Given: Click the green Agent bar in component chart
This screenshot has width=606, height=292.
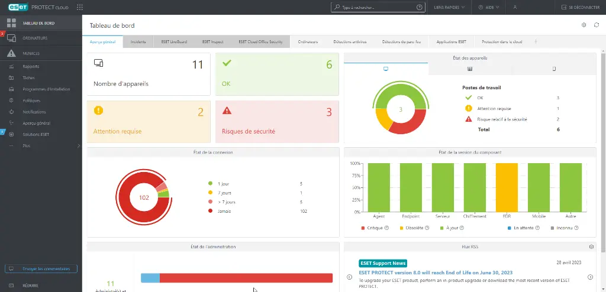Looking at the screenshot, I should click(379, 187).
